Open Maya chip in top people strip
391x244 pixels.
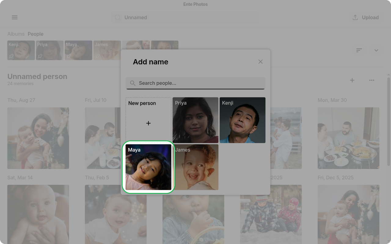(x=79, y=50)
